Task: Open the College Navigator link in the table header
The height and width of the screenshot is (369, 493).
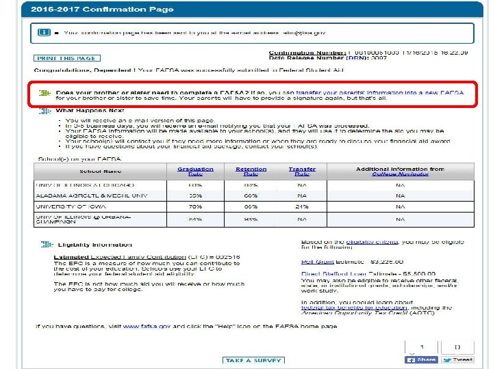Action: coord(400,174)
